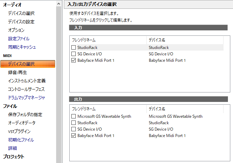
Task: Enable Microsoft GS Wavetable Synth output checkbox
Action: (x=74, y=116)
